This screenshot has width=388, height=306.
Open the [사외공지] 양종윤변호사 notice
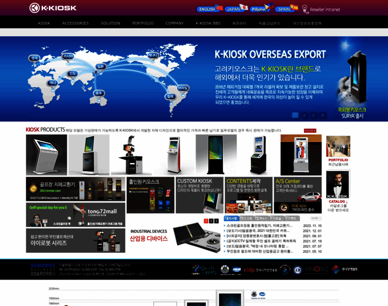[256, 236]
